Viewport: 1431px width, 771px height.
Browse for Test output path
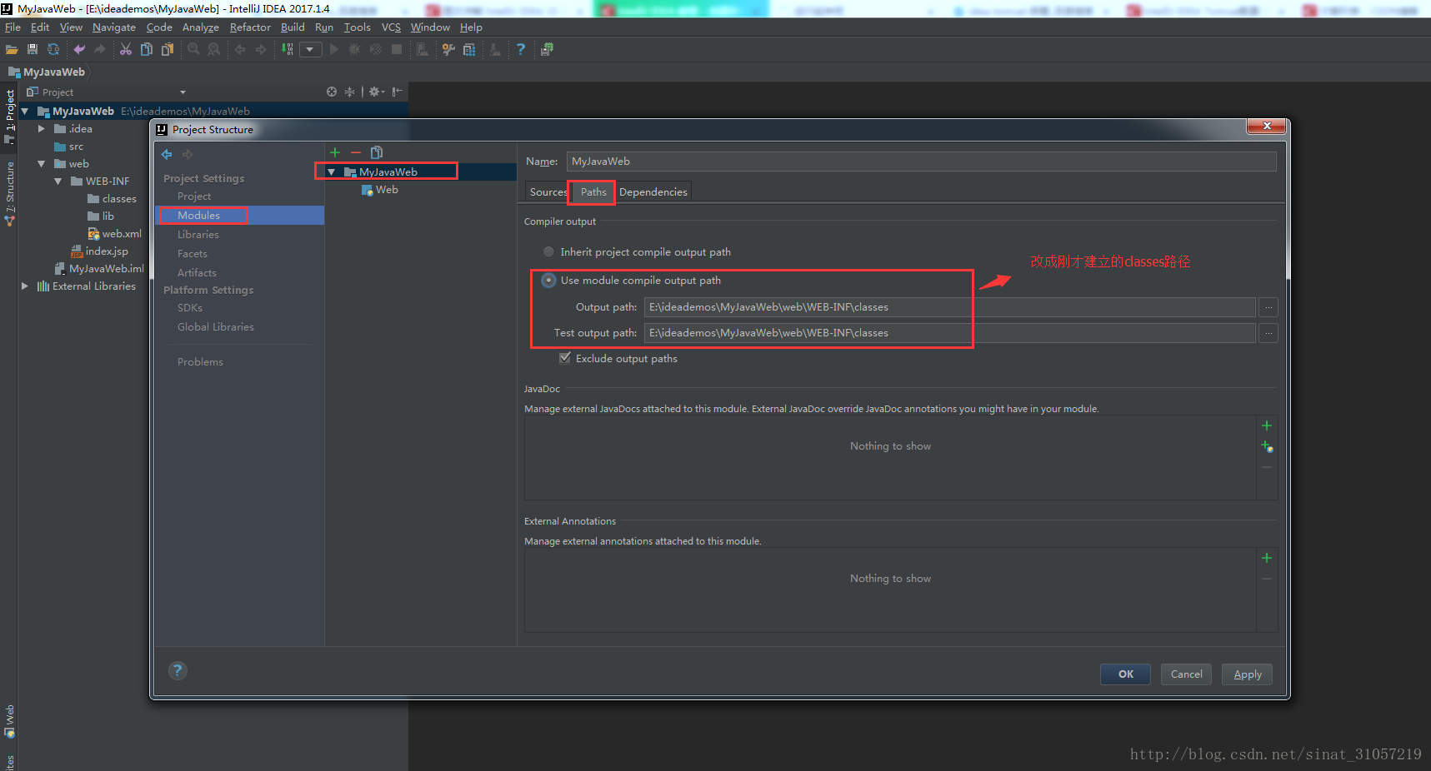click(x=1268, y=333)
